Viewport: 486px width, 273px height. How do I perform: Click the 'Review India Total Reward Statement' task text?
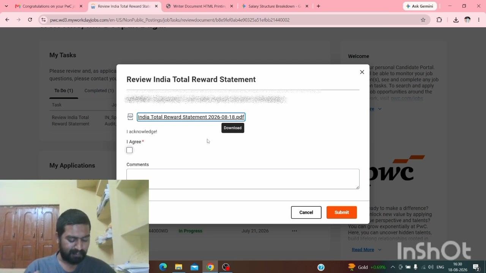[x=71, y=121]
